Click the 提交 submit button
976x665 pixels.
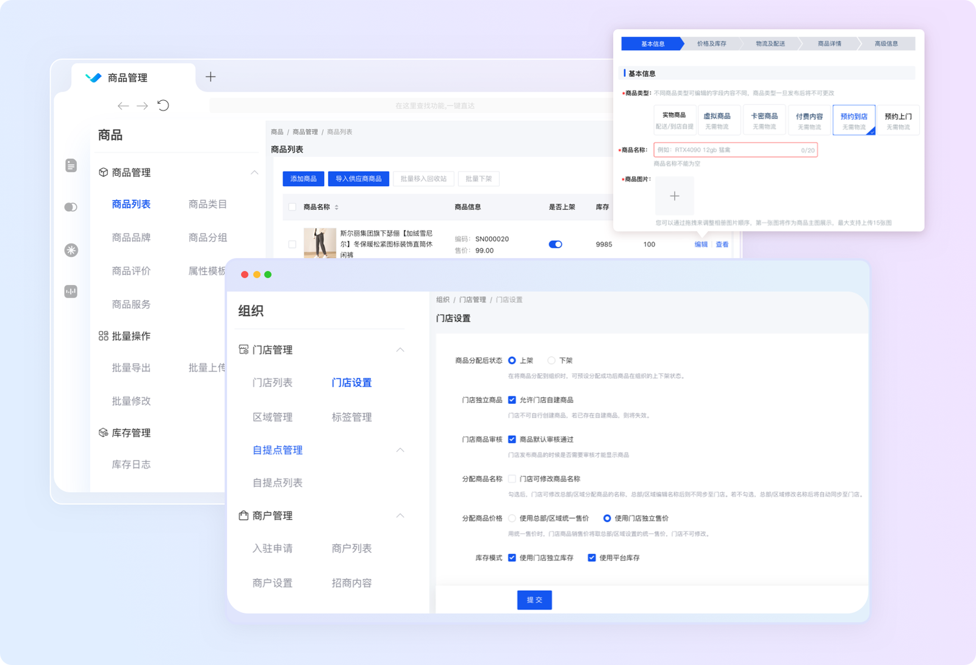point(534,600)
